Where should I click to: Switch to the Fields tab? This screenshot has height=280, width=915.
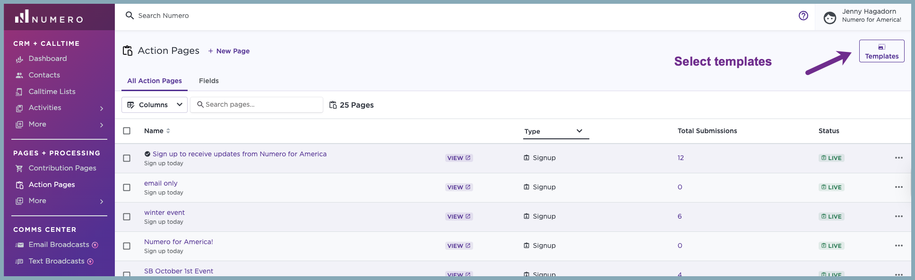coord(209,81)
